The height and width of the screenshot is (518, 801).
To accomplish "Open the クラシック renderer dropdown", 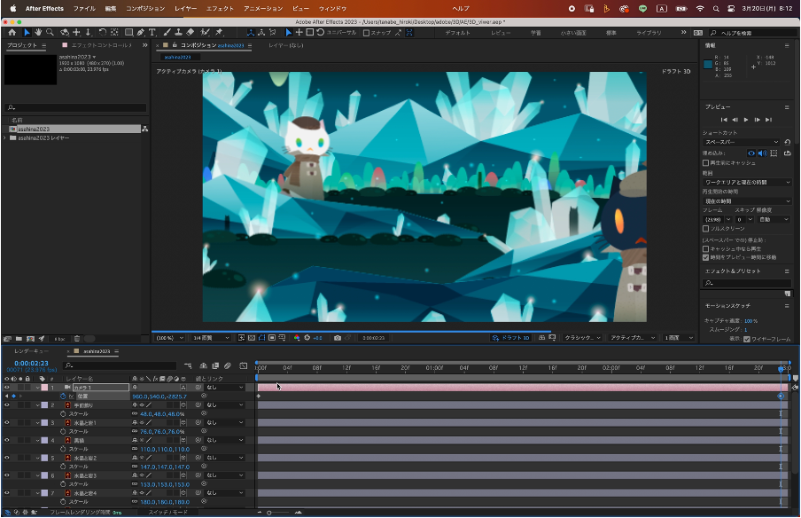I will tap(582, 338).
